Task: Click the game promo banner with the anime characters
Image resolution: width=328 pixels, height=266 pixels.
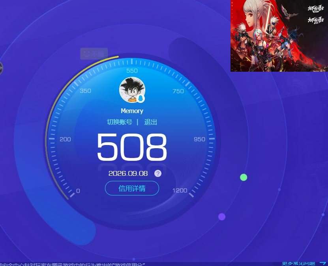Action: click(279, 36)
